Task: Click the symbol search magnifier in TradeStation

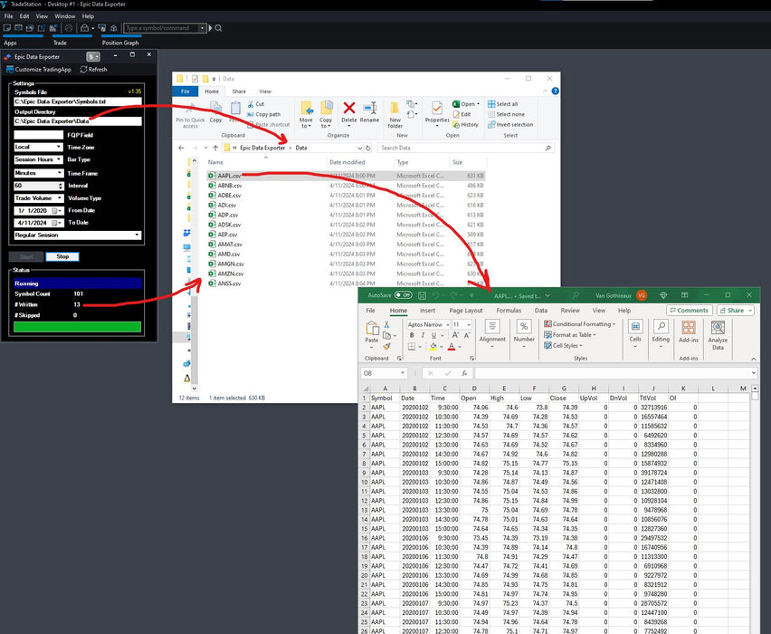Action: click(218, 28)
